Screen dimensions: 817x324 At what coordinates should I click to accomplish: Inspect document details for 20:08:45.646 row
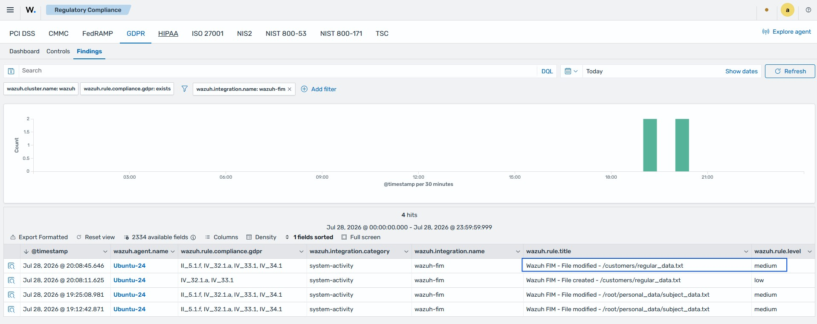coord(12,266)
